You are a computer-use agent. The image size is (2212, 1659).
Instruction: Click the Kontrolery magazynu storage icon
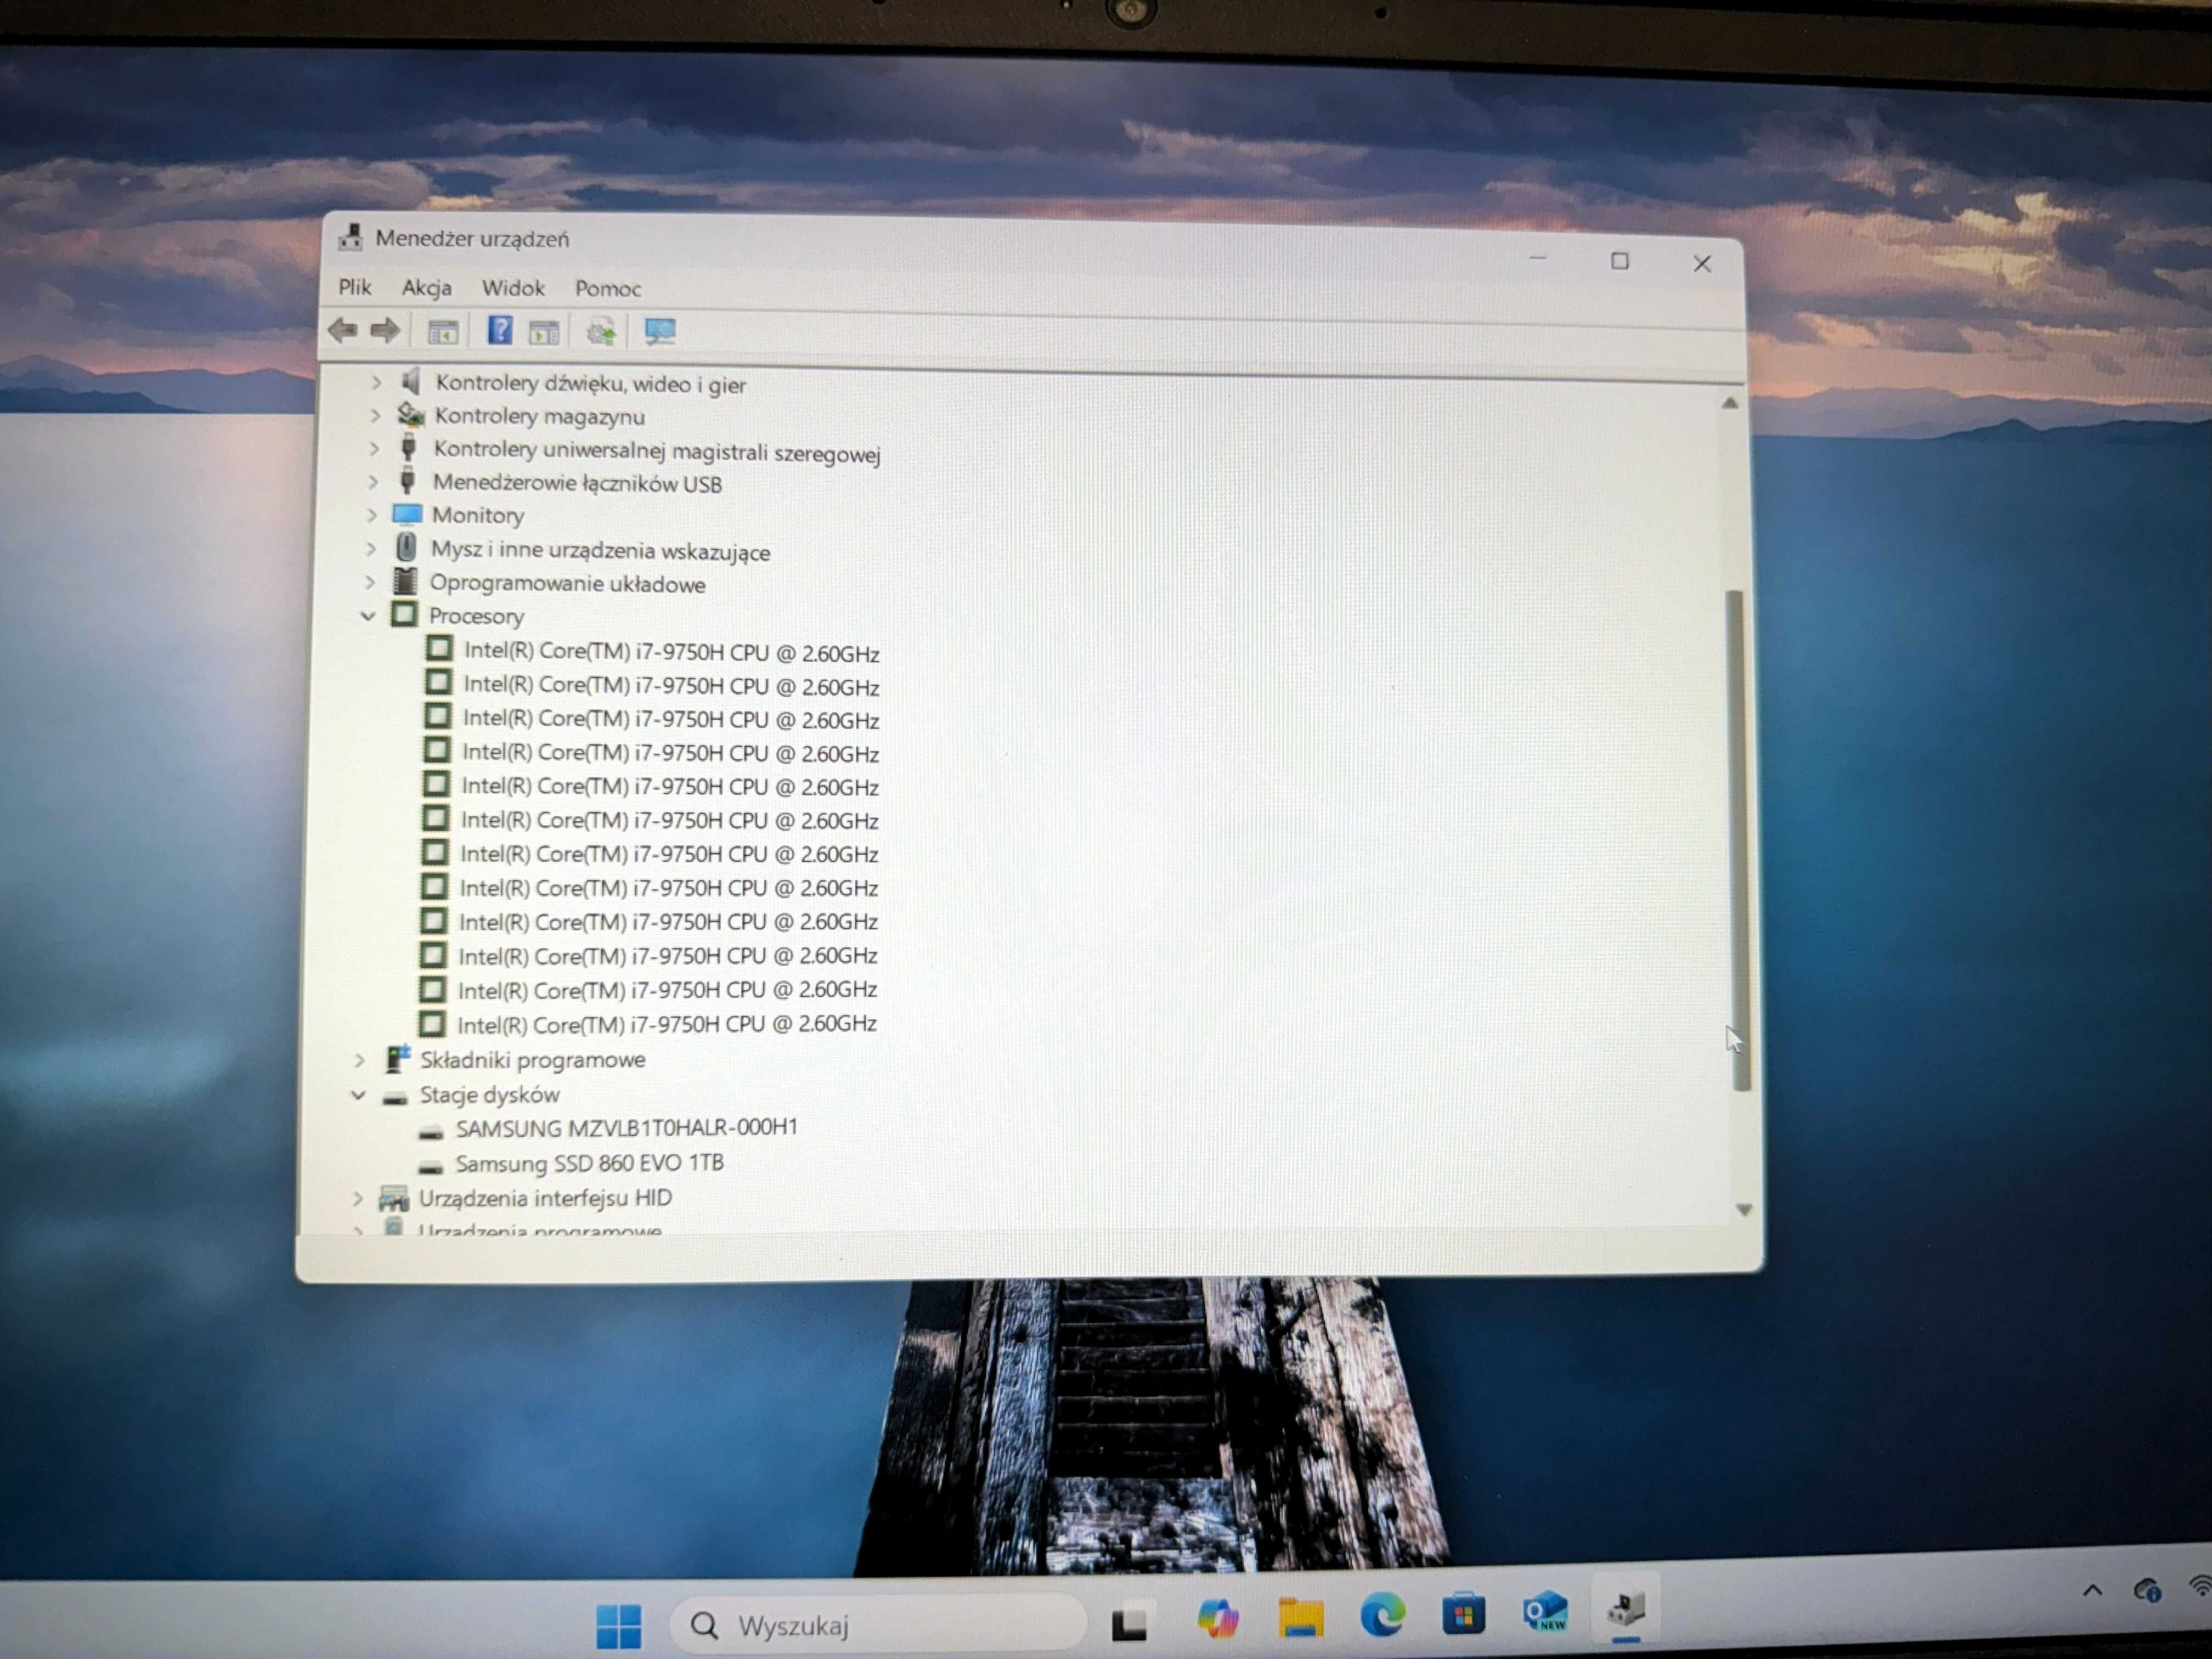tap(410, 414)
